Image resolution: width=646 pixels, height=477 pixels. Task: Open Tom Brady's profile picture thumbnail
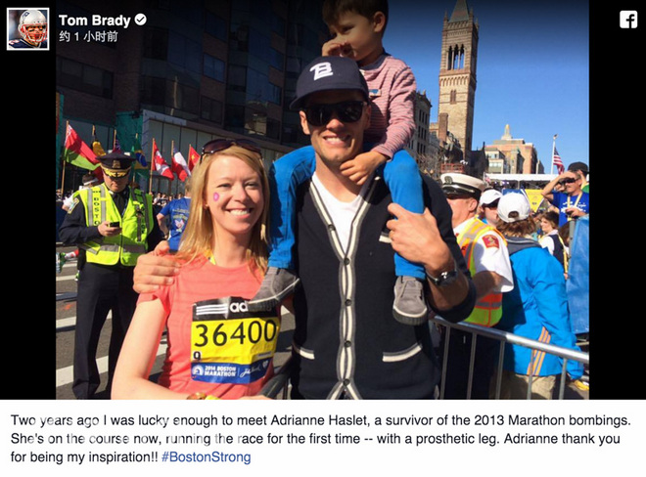pos(28,28)
